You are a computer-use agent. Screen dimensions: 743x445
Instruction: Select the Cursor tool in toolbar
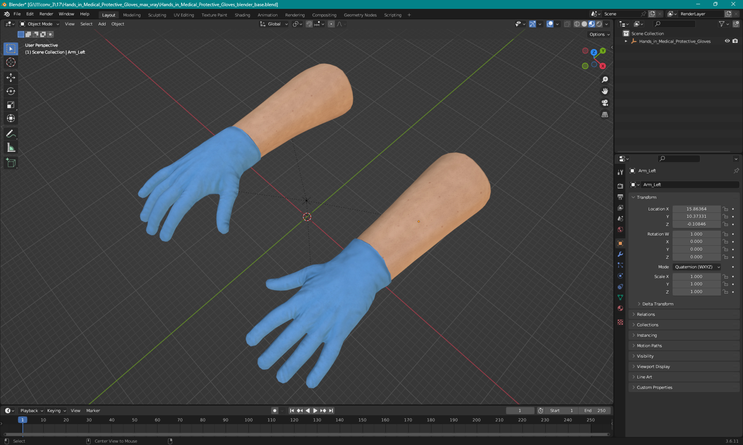[x=12, y=63]
